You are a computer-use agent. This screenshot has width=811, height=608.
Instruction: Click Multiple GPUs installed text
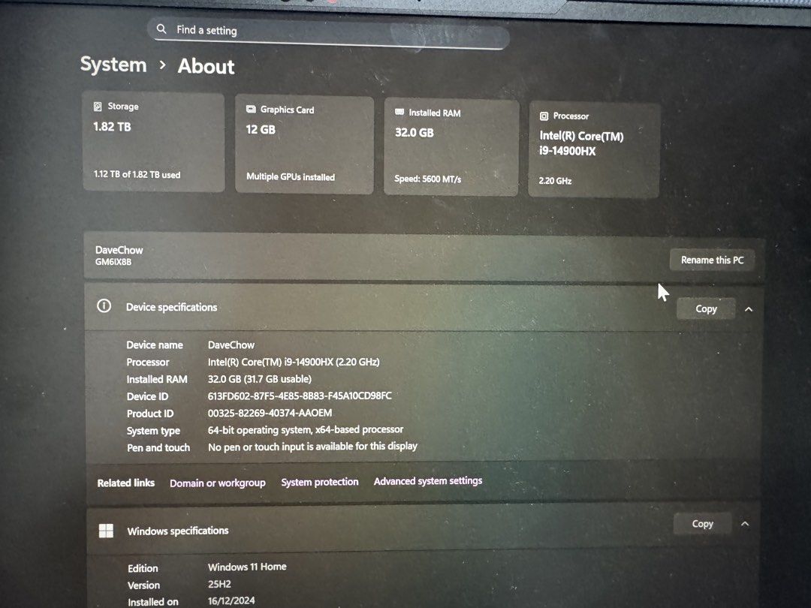291,177
